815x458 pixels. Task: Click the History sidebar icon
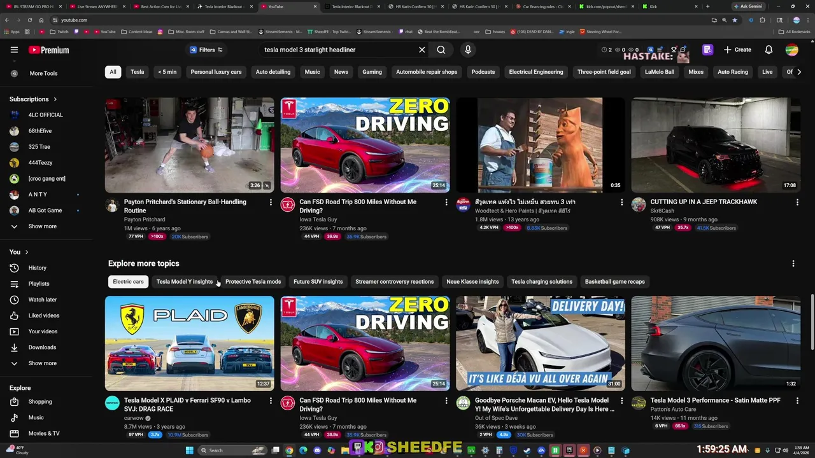click(x=14, y=268)
